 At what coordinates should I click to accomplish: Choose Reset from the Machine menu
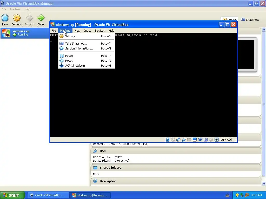click(87, 61)
